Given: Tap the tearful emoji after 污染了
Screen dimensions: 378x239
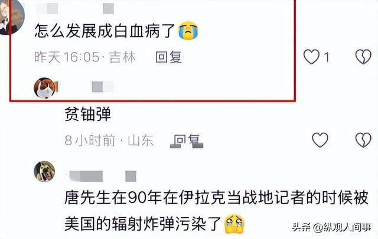Looking at the screenshot, I should click(x=234, y=224).
